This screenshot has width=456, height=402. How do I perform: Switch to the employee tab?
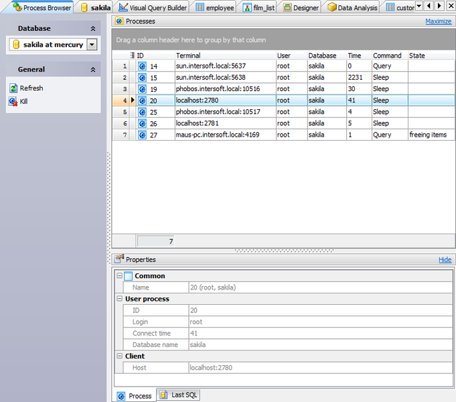(215, 7)
